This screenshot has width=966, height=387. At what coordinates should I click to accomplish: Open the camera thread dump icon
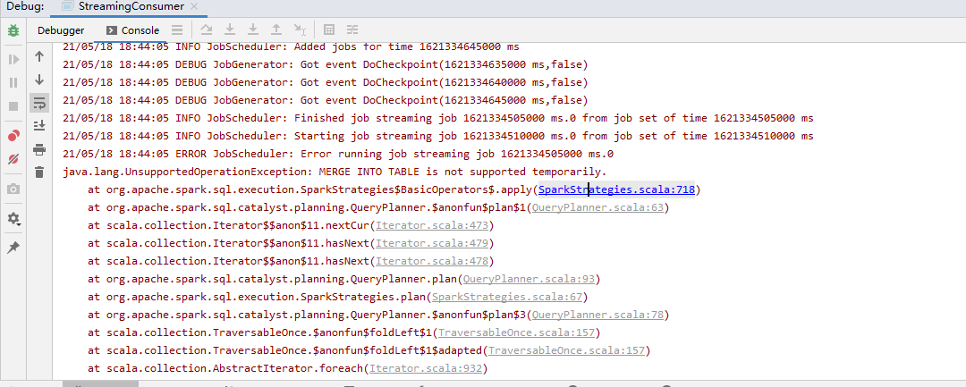(13, 189)
